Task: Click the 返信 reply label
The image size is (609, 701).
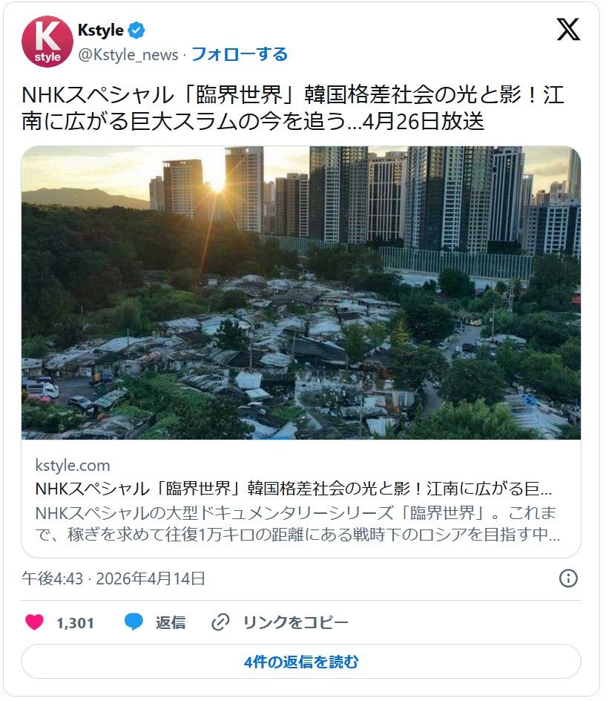Action: [x=171, y=622]
